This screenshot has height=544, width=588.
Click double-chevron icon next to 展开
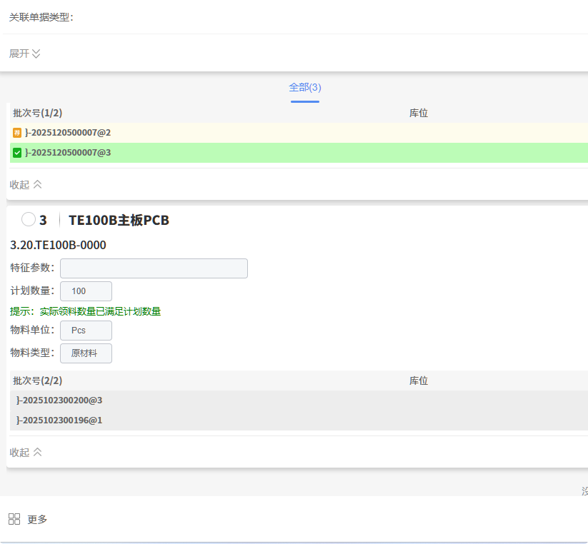point(36,54)
